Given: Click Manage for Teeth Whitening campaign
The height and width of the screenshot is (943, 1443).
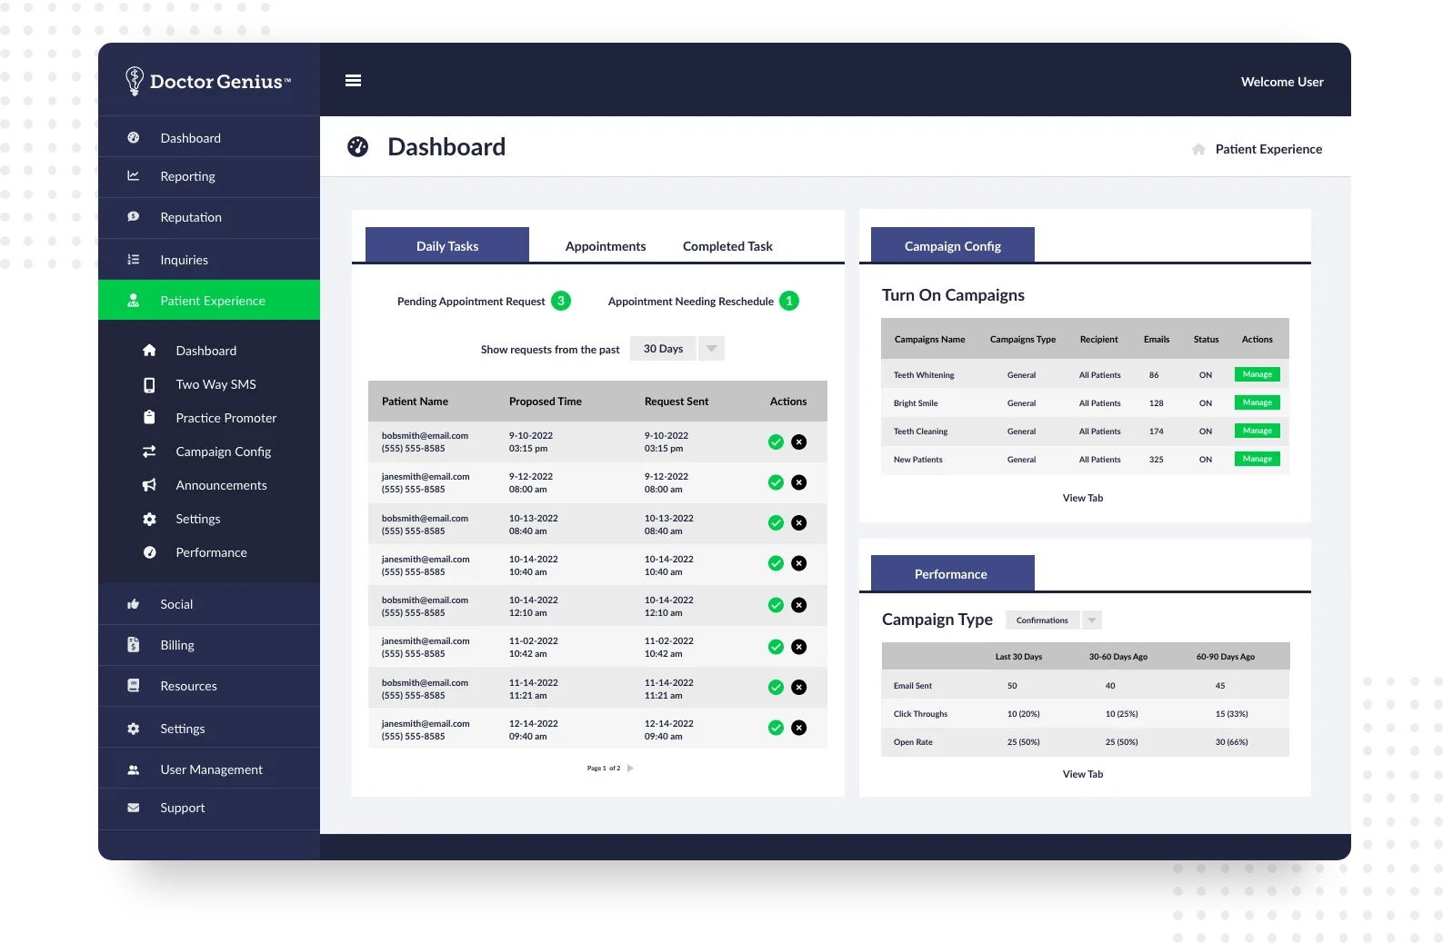Looking at the screenshot, I should tap(1257, 374).
